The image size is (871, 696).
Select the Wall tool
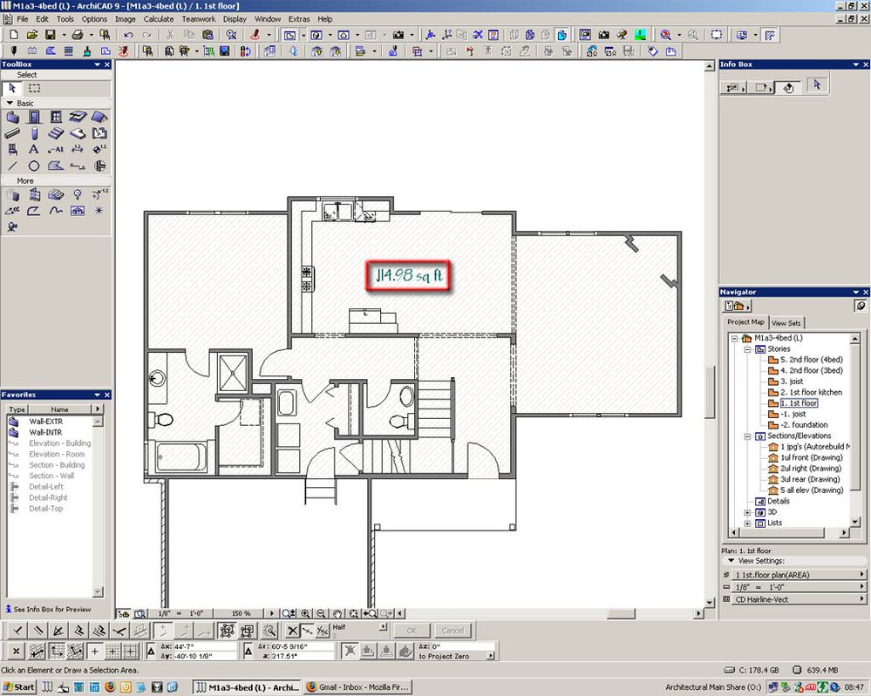[x=12, y=117]
